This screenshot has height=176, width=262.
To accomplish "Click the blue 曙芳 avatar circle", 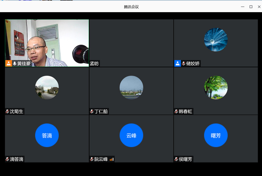I will point(216,135).
